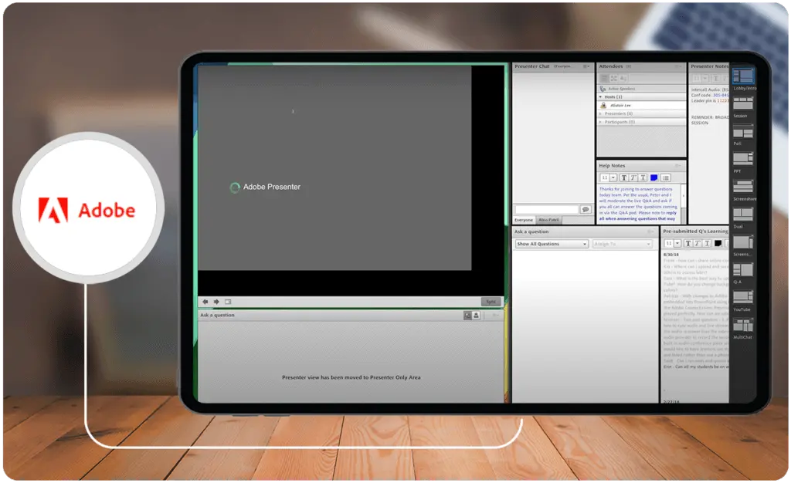Switch to participant view in Ask a question
Screen dimensions: 791x483
476,316
